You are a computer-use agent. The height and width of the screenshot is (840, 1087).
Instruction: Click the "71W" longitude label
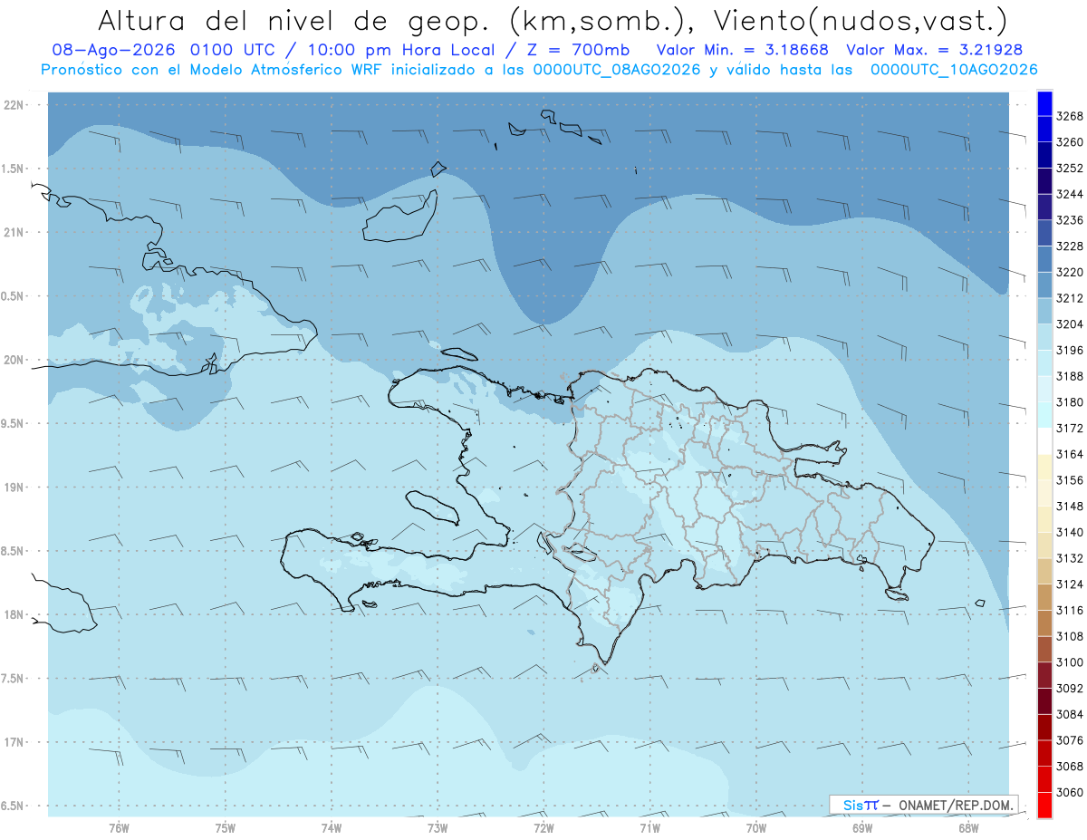point(649,828)
